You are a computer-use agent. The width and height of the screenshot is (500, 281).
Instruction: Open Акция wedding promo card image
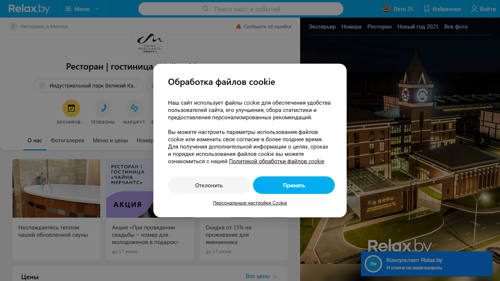(x=130, y=188)
